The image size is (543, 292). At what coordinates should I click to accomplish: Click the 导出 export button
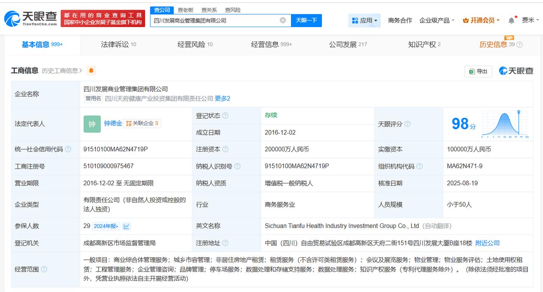478,71
